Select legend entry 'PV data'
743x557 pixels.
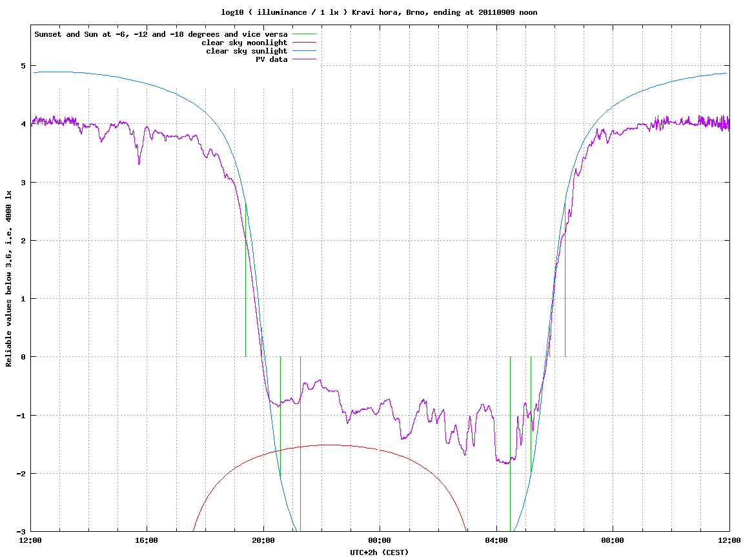272,59
